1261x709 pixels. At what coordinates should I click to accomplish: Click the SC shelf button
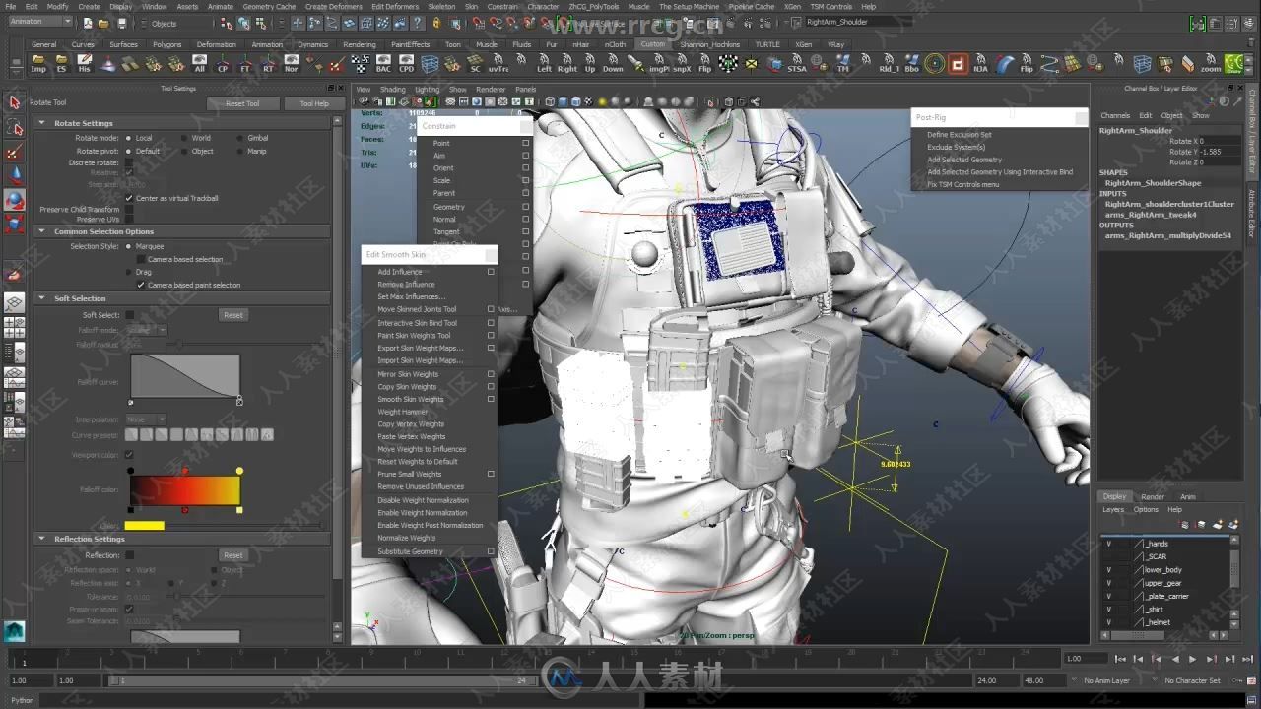click(x=475, y=64)
